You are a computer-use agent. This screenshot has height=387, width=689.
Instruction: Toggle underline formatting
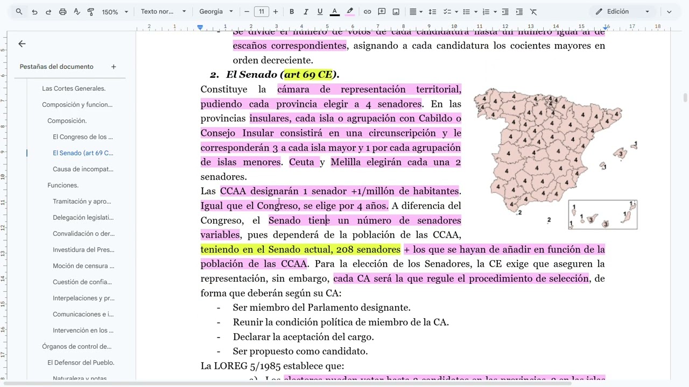coord(320,11)
